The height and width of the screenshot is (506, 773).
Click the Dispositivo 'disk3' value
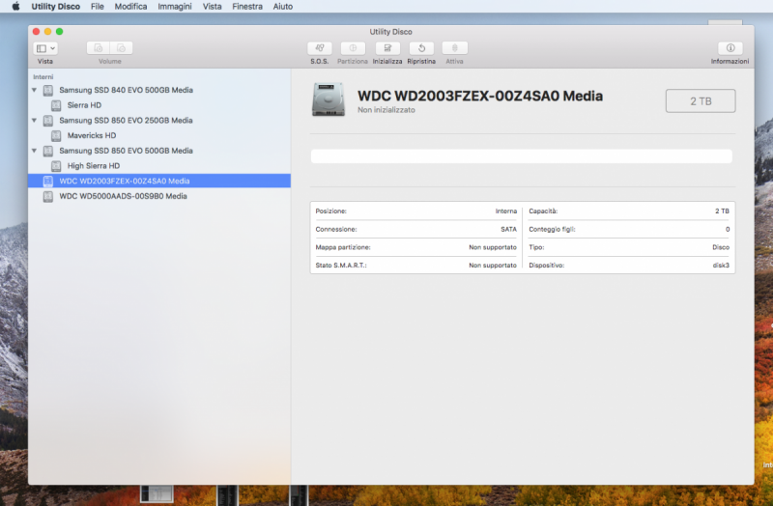point(721,266)
